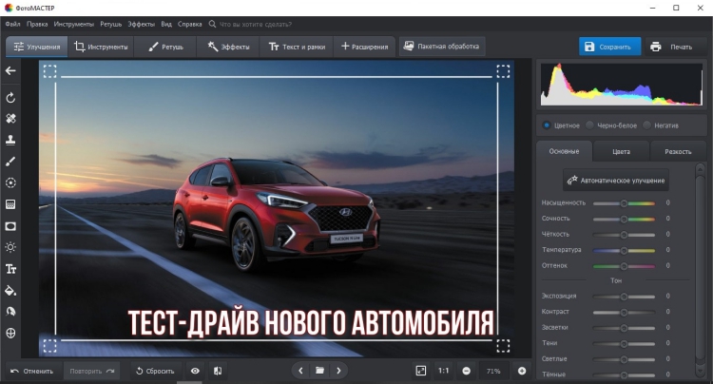This screenshot has height=384, width=713.
Task: Open the Ретушь tab in toolbar
Action: (166, 47)
